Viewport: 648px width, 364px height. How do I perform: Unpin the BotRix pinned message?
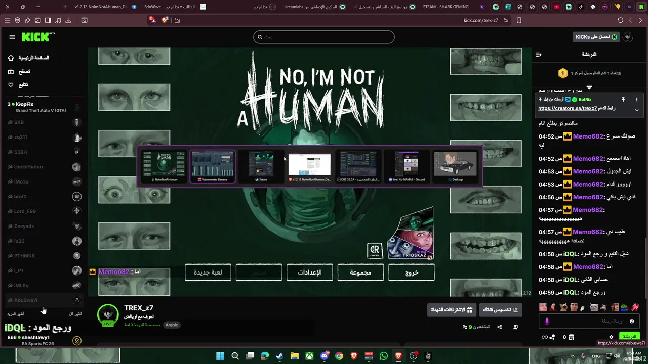pyautogui.click(x=623, y=100)
